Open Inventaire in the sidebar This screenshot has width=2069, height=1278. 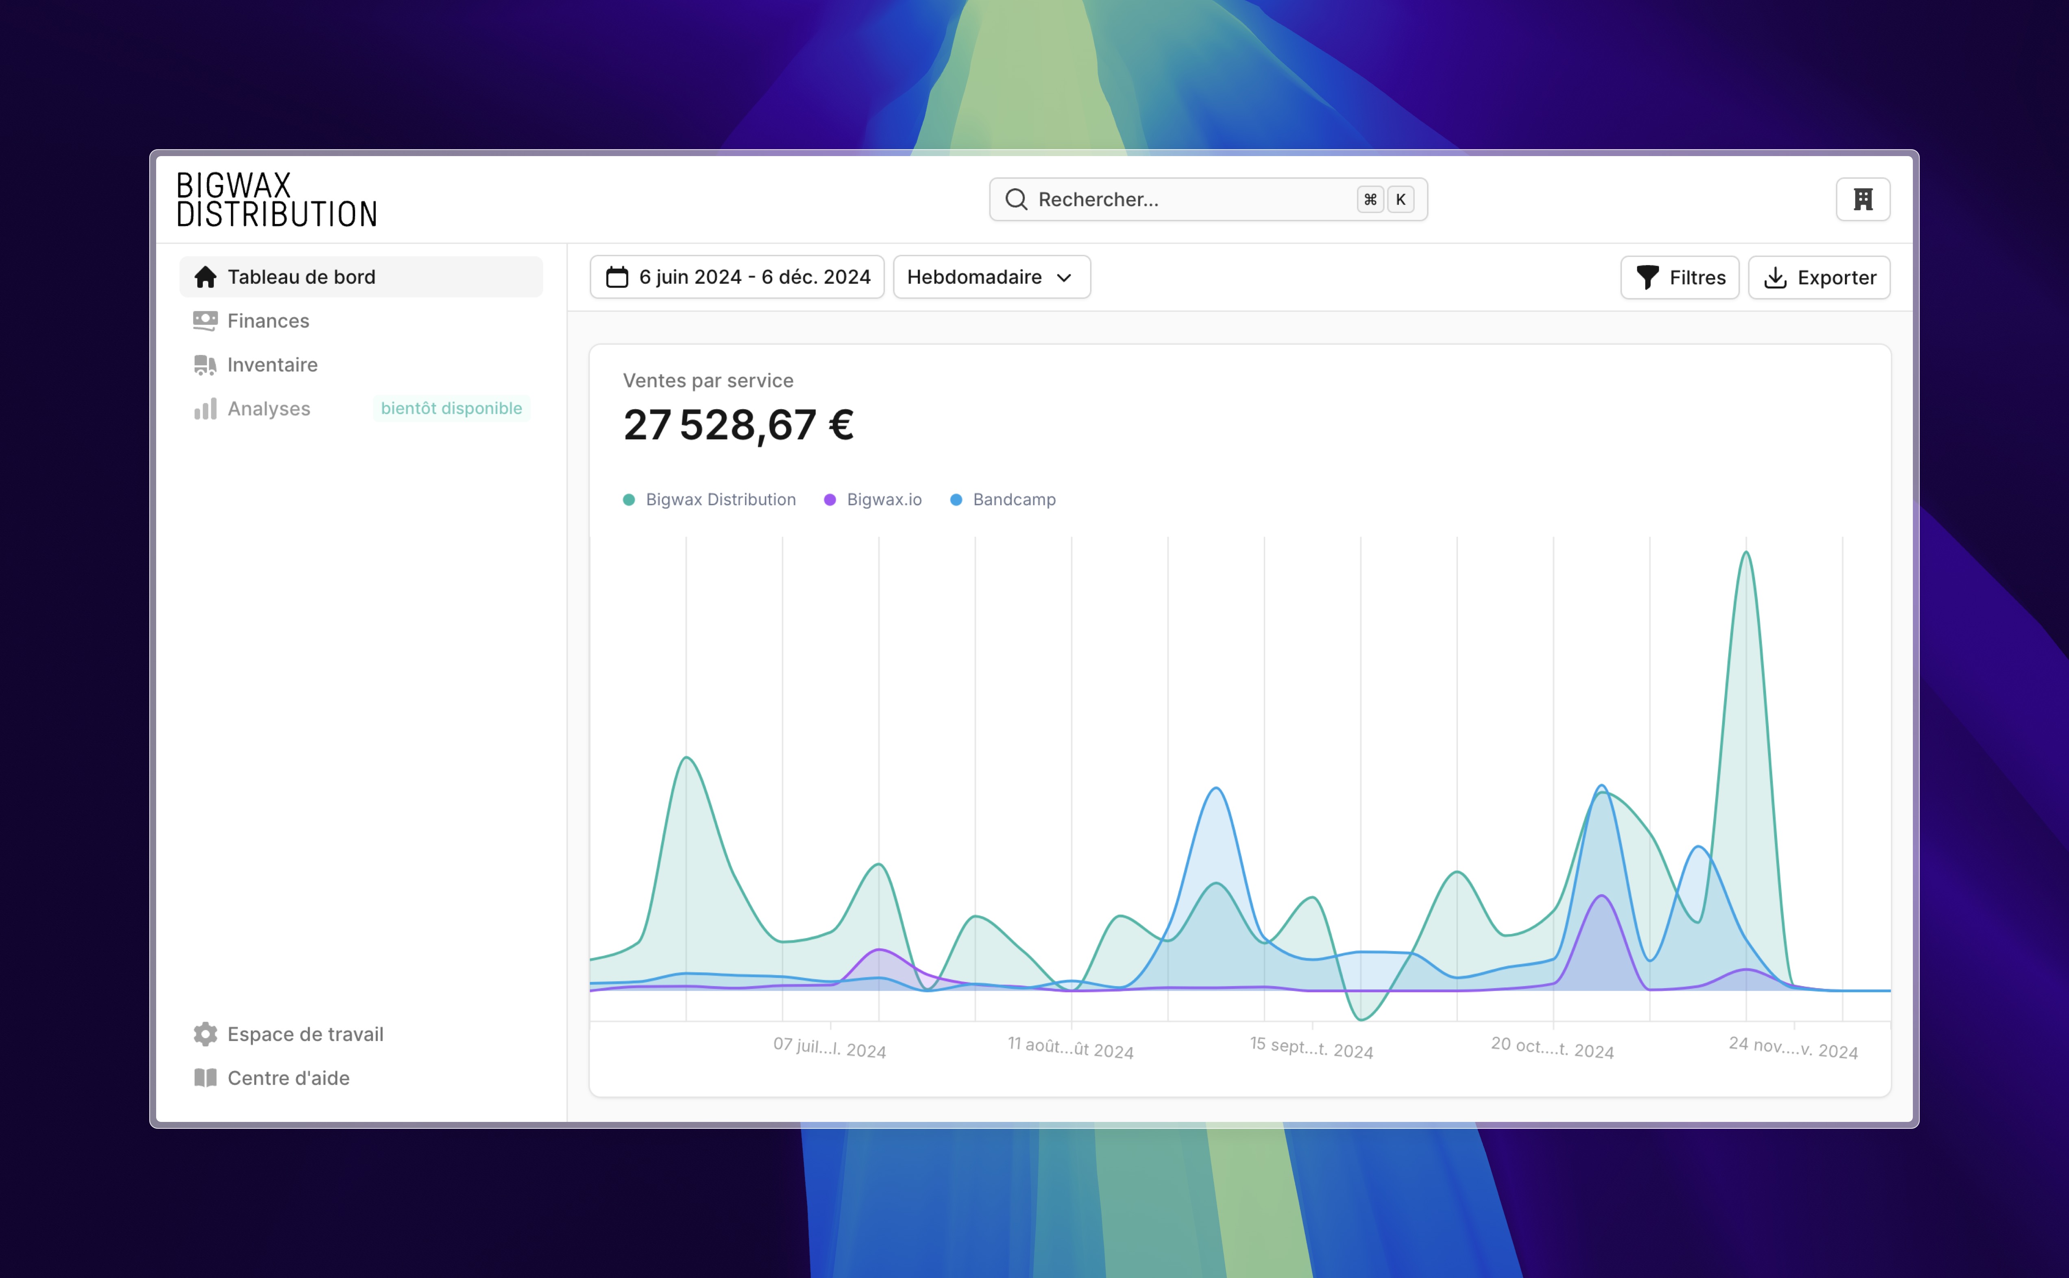[272, 365]
